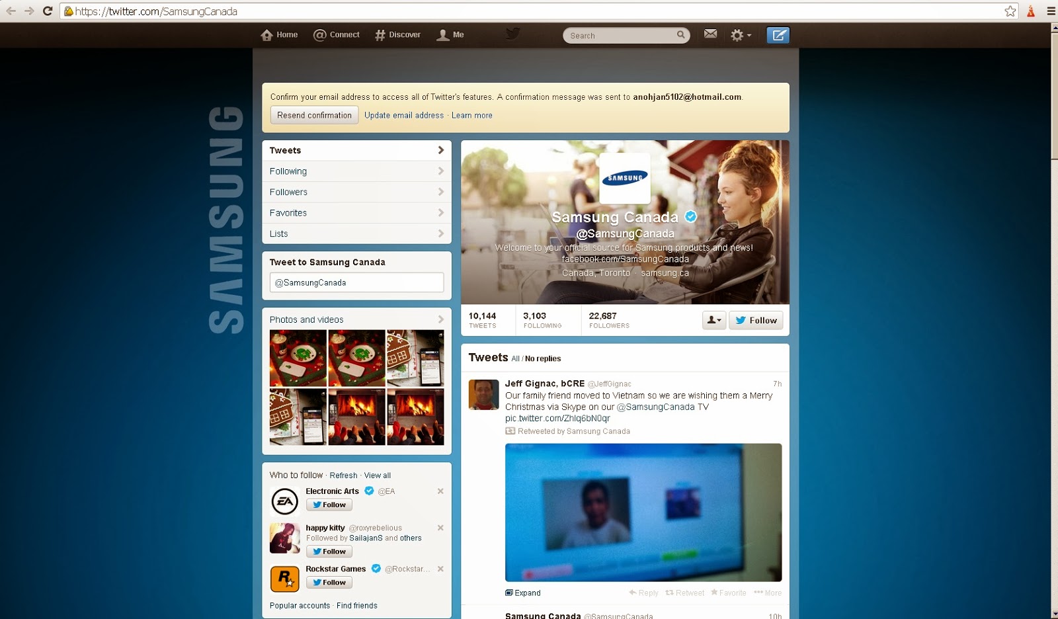Open Find friends link
1058x619 pixels.
coord(357,606)
